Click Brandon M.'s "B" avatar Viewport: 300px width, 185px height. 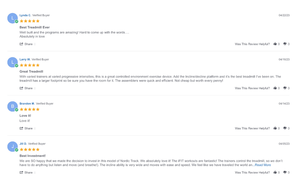[x=12, y=106]
